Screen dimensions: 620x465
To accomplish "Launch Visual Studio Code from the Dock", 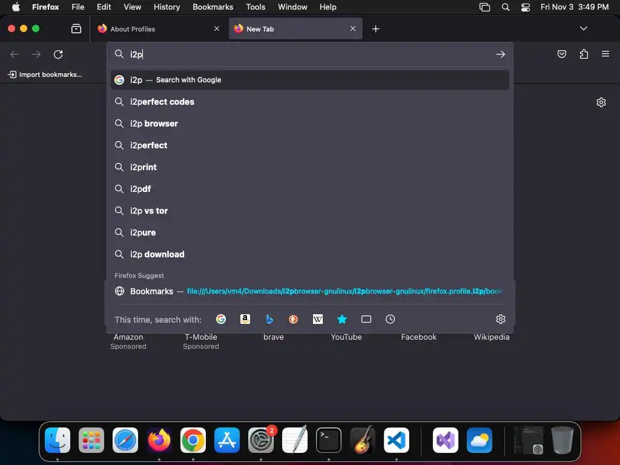I will 396,440.
